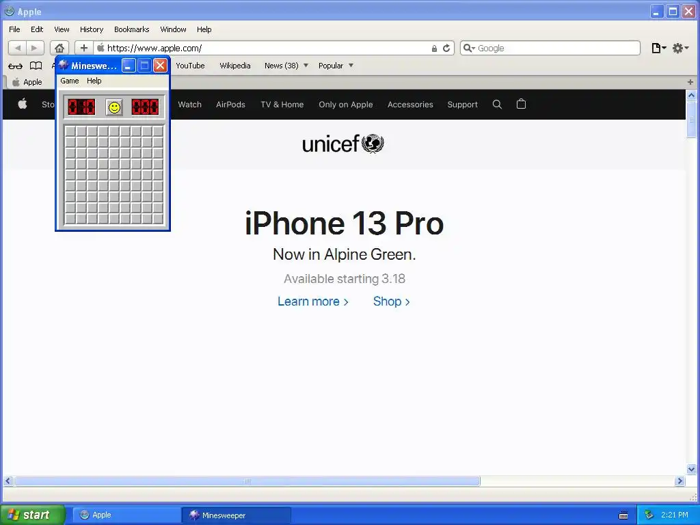Click the Shop link under iPhone 13 Pro
This screenshot has height=525, width=700.
[x=392, y=301]
